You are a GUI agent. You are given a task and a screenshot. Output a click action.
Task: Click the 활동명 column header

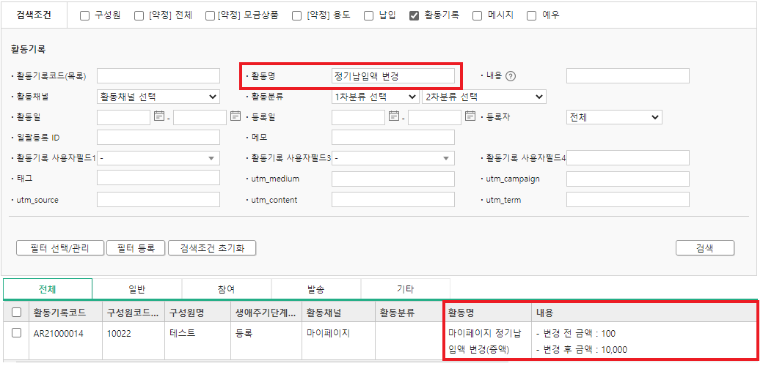pyautogui.click(x=487, y=313)
